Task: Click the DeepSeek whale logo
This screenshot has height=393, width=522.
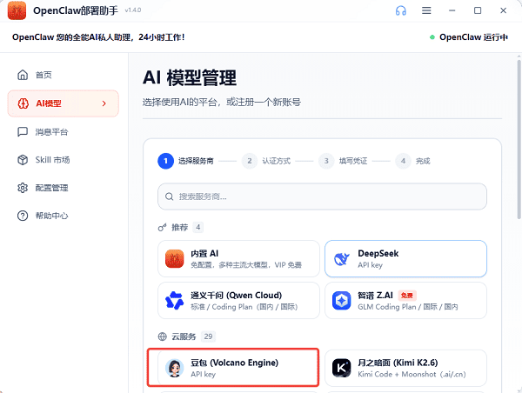Action: point(342,259)
